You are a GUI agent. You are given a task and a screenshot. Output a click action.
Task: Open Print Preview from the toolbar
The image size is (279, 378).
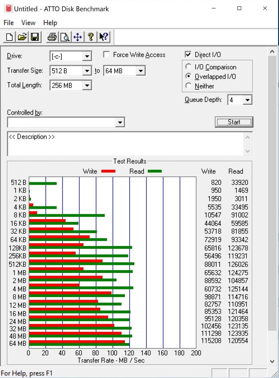tap(65, 37)
